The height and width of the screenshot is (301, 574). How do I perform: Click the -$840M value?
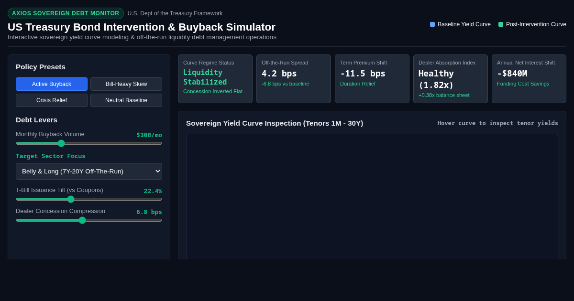pos(512,74)
